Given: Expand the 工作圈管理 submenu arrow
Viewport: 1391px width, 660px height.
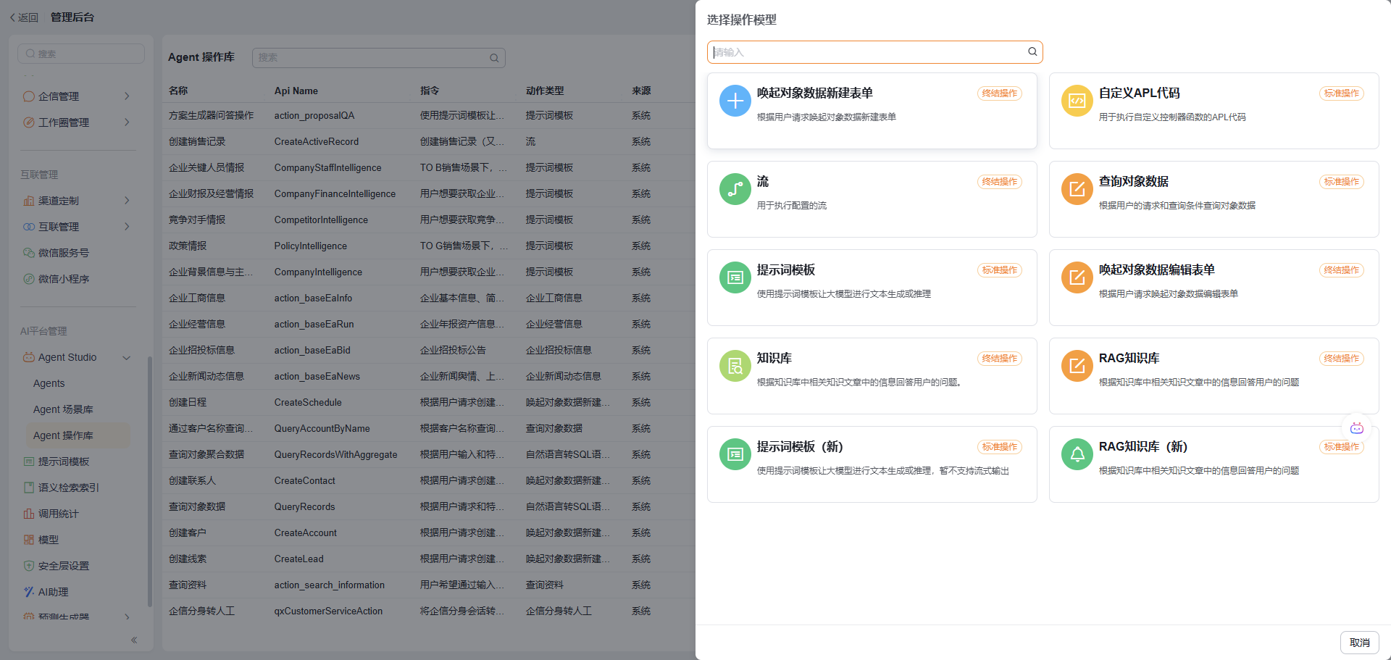Looking at the screenshot, I should tap(127, 122).
